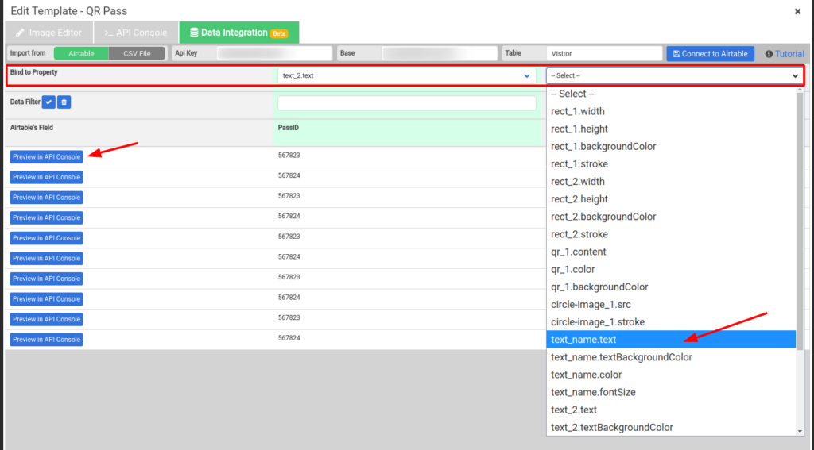Close the Edit Template dialog
The image size is (814, 450).
coord(797,11)
